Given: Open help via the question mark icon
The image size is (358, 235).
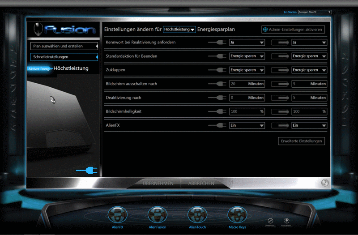Looking at the screenshot, I should (x=325, y=183).
